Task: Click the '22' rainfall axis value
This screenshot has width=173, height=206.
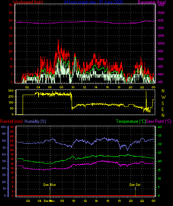Action: (x=12, y=145)
